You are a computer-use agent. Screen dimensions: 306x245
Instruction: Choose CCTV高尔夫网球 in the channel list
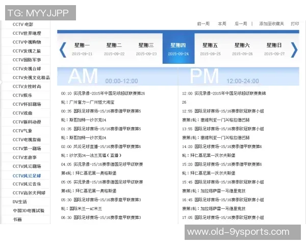(29, 193)
